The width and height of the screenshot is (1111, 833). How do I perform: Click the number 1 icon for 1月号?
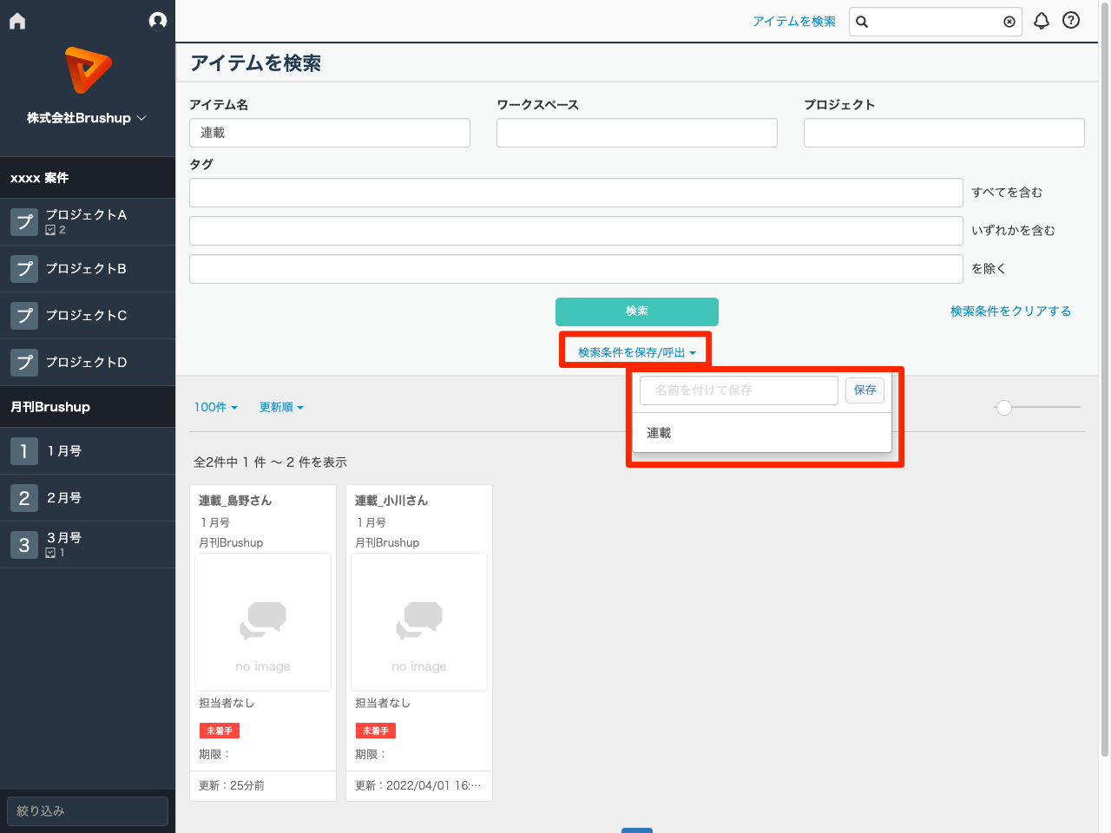click(24, 451)
